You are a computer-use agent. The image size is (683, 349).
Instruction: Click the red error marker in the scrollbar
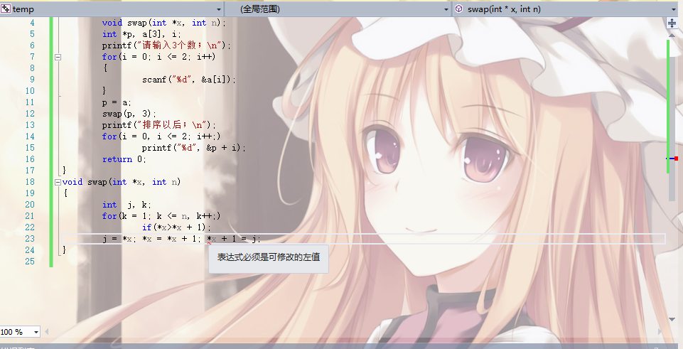click(676, 159)
